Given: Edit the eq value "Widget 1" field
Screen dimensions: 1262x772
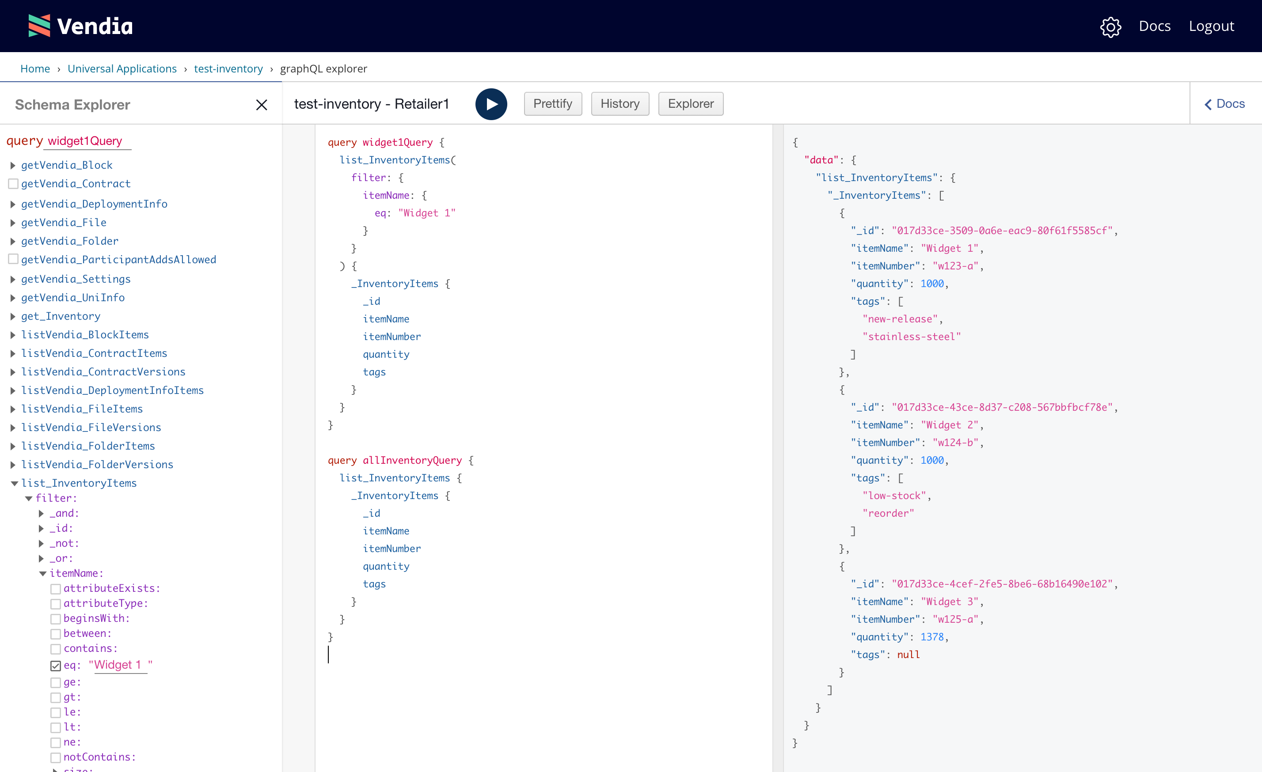Looking at the screenshot, I should pos(121,665).
